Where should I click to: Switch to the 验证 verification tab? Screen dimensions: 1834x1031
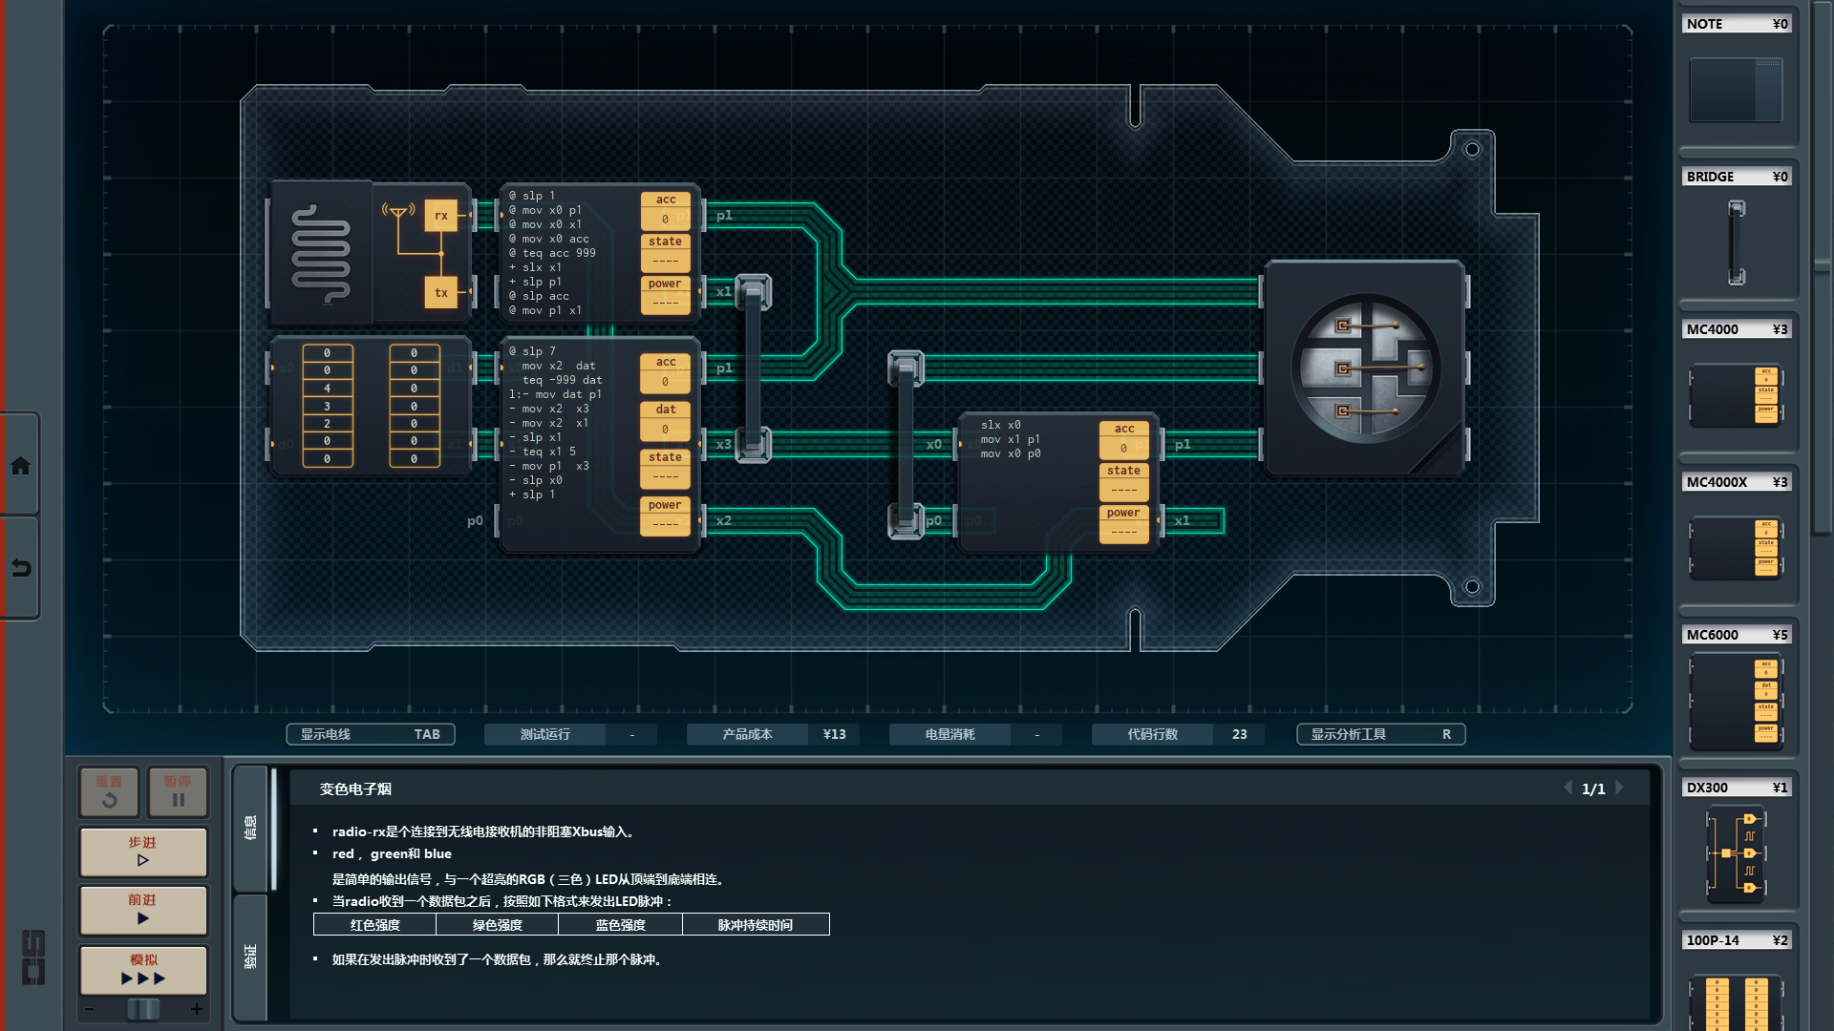tap(250, 956)
